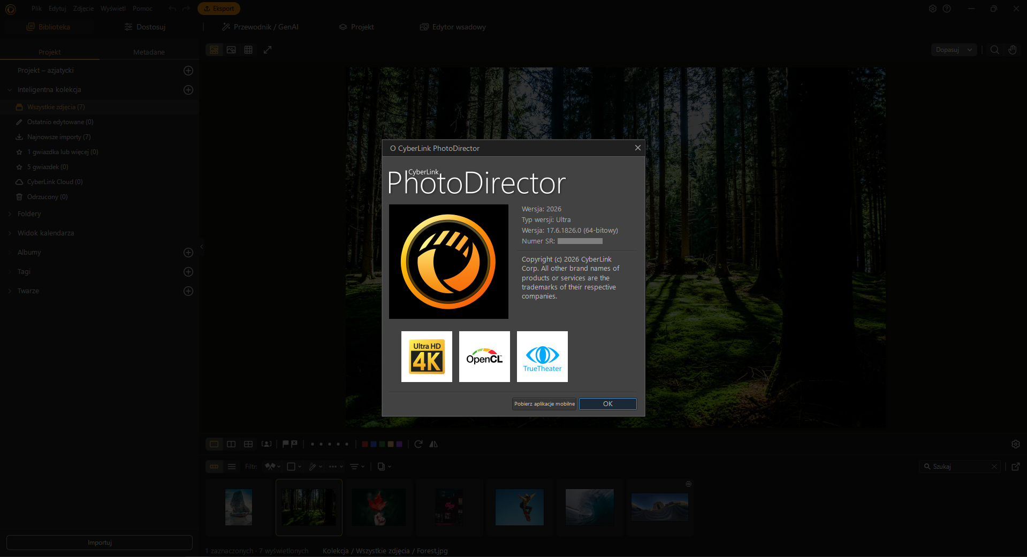The width and height of the screenshot is (1027, 557).
Task: Select browser grid only view icon
Action: [x=248, y=50]
